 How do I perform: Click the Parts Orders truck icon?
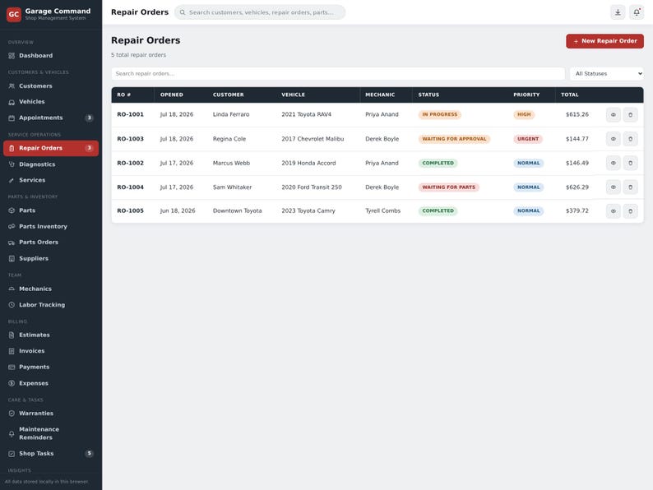(x=12, y=243)
